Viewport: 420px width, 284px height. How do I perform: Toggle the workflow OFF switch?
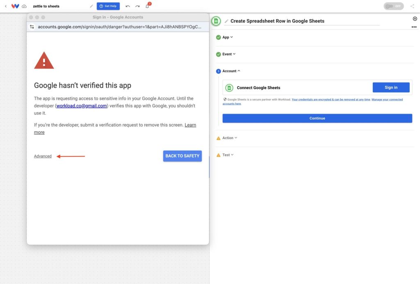(393, 6)
